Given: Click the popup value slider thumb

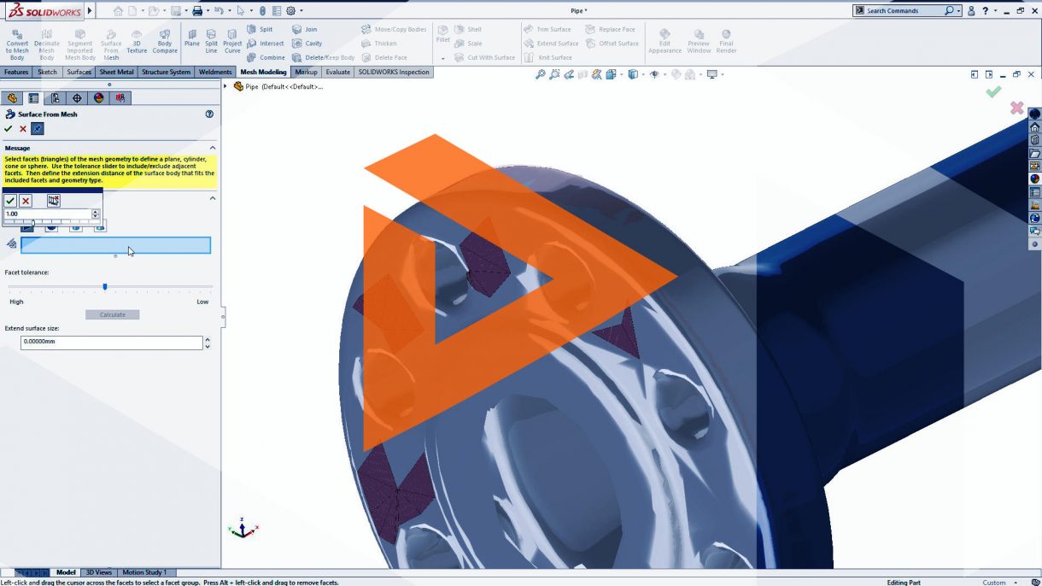Looking at the screenshot, I should click(32, 222).
